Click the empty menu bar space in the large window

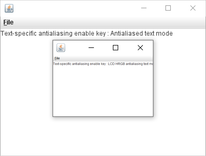[107, 22]
